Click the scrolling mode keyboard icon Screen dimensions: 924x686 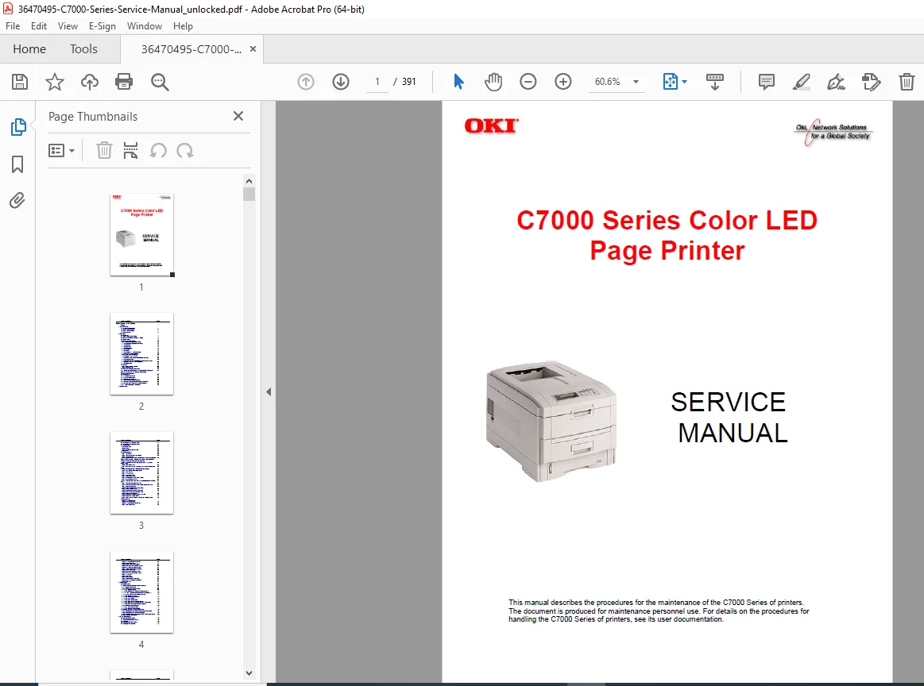tap(715, 82)
